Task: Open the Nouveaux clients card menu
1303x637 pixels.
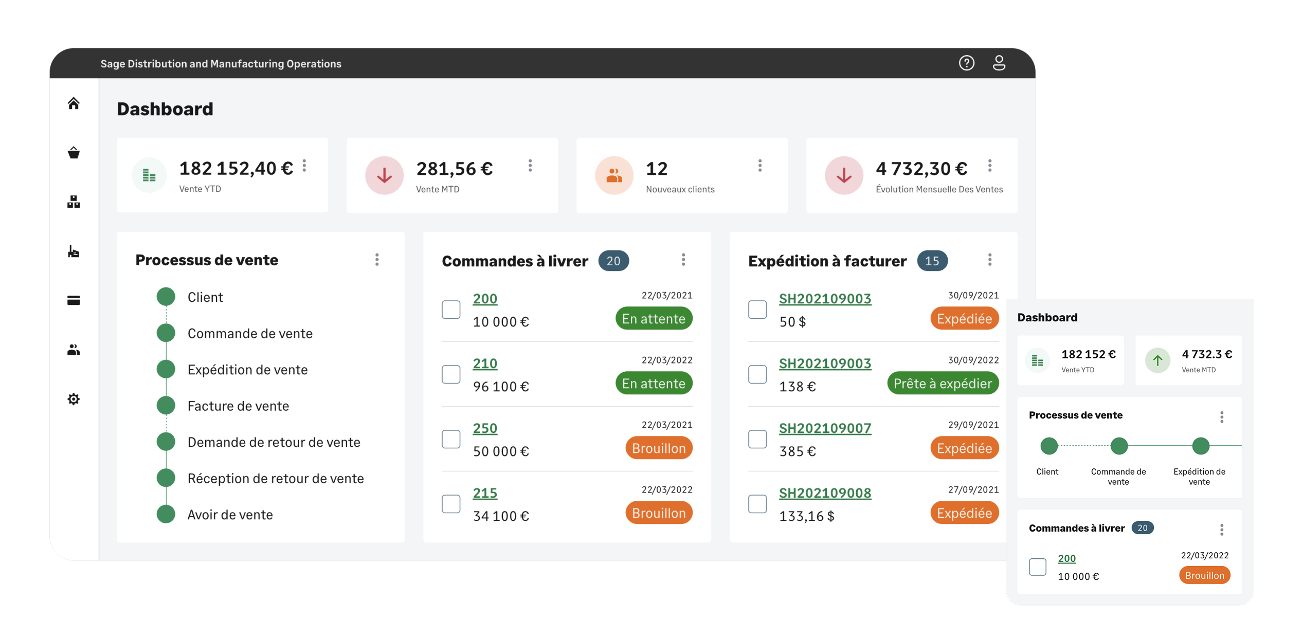Action: pos(759,166)
